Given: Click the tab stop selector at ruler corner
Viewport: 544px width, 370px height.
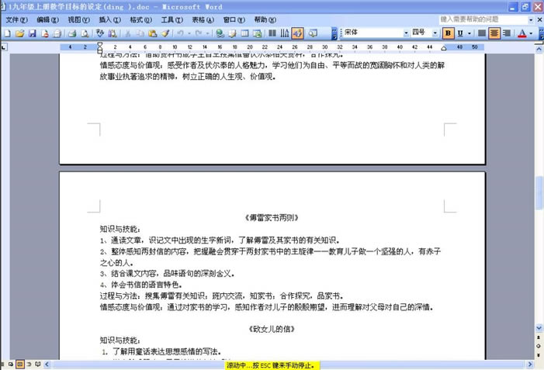Looking at the screenshot, I should (4, 47).
